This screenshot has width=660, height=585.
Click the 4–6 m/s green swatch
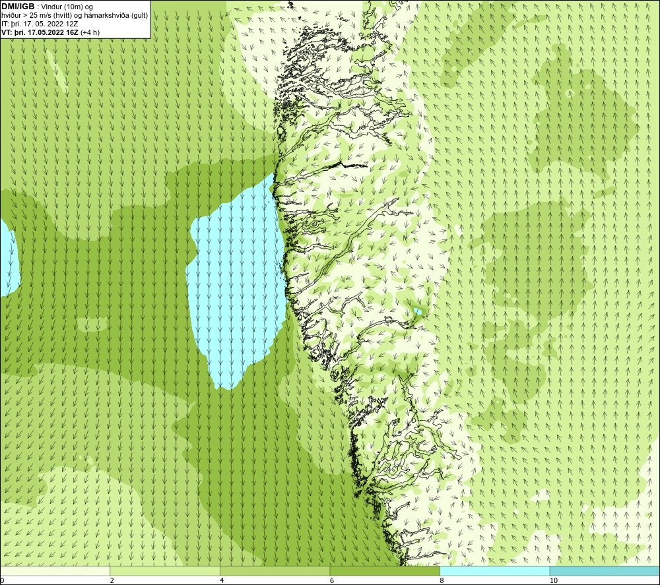(275, 570)
